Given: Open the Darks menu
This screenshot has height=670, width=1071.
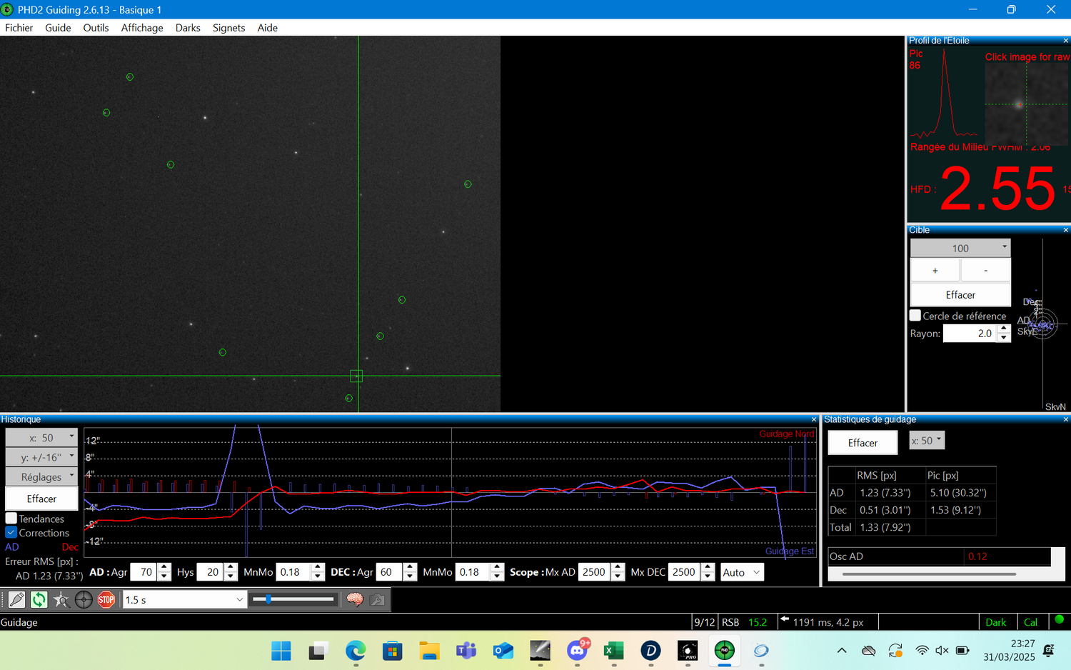Looking at the screenshot, I should coord(188,28).
